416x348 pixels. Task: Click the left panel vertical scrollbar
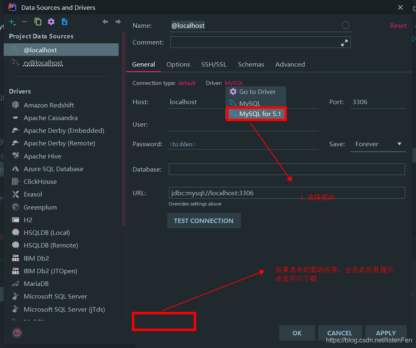click(124, 129)
